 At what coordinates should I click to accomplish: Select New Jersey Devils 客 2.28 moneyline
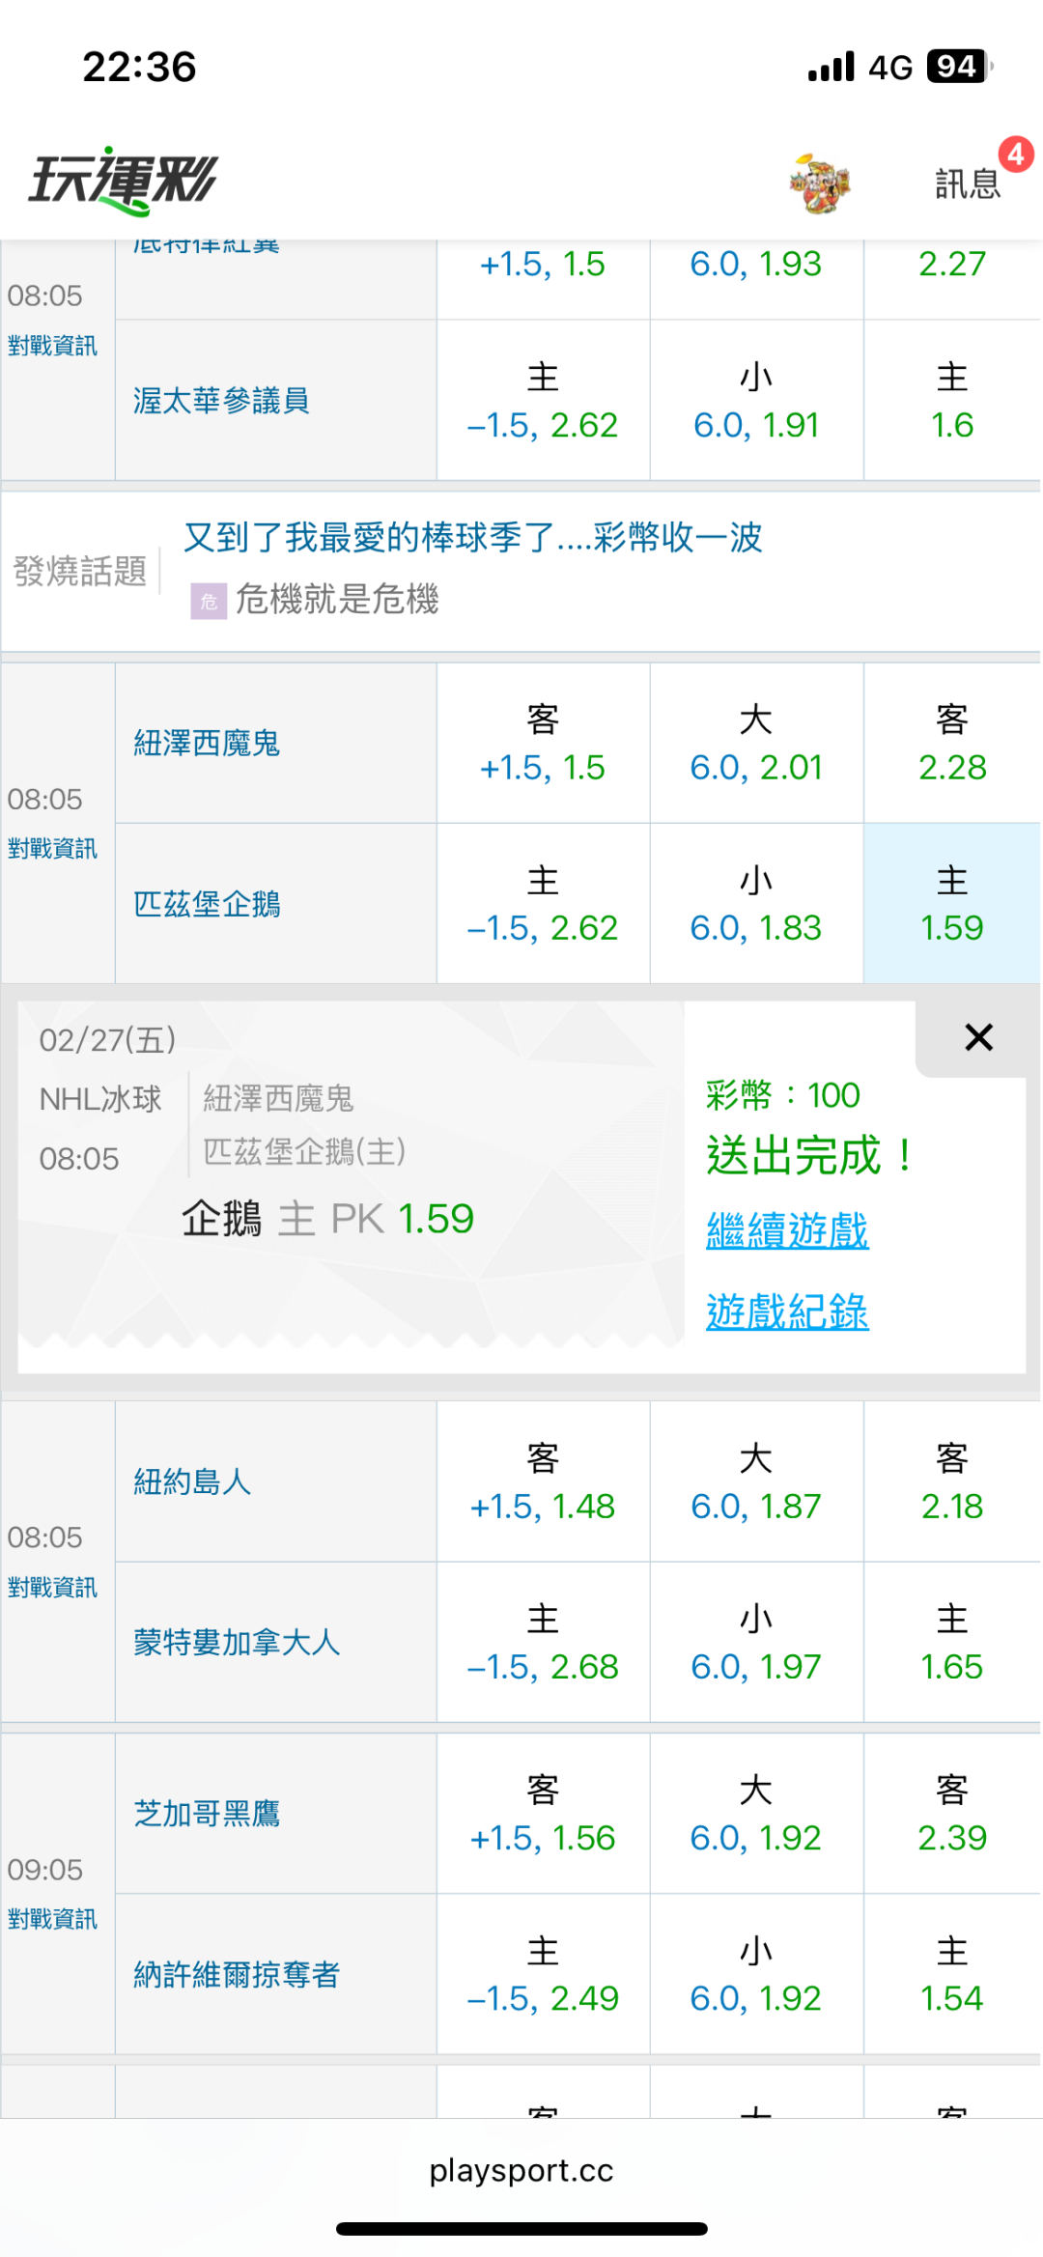coord(951,744)
